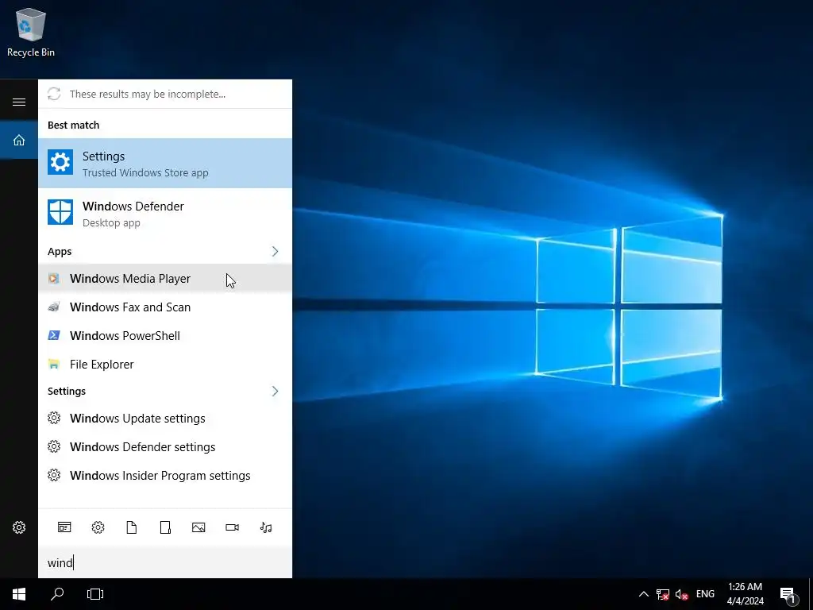Click the Settings section heading
813x610 pixels.
click(67, 391)
